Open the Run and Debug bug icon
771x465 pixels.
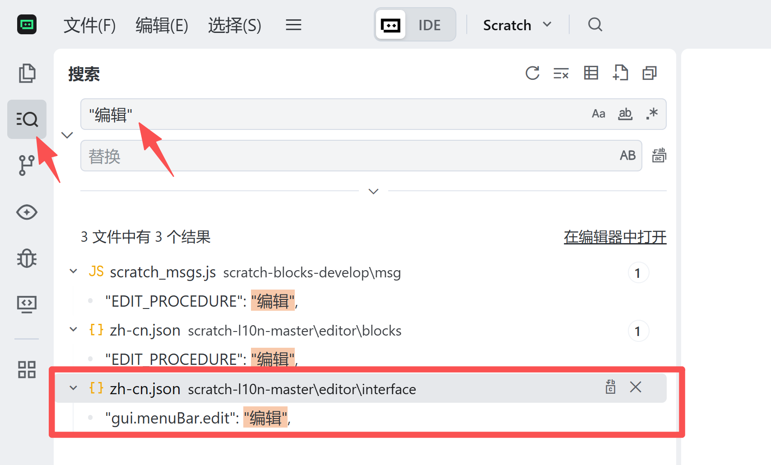[x=27, y=258]
